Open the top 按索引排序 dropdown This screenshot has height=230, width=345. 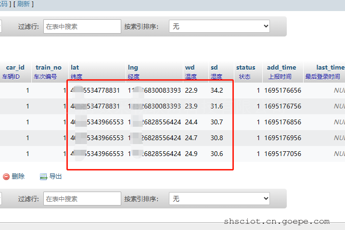(x=219, y=26)
